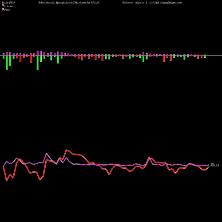Click the Price legend color swatch
This screenshot has height=222, width=222.
pyautogui.click(x=3, y=9)
